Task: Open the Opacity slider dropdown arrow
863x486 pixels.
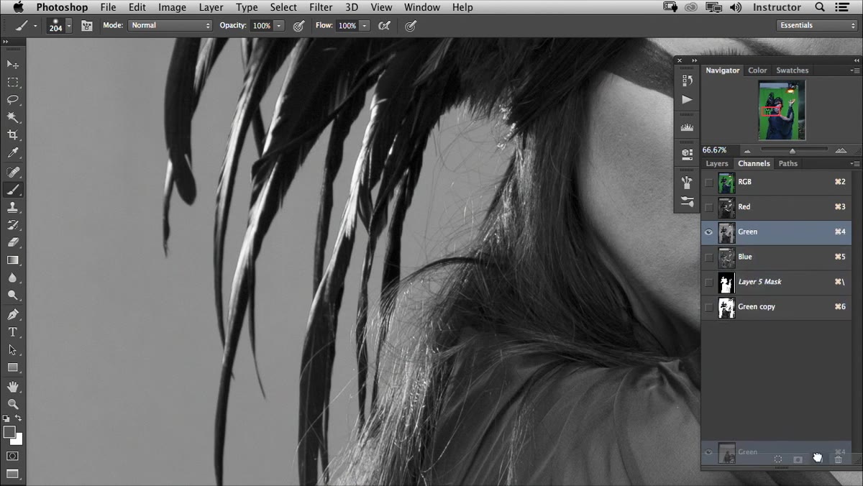Action: (279, 26)
